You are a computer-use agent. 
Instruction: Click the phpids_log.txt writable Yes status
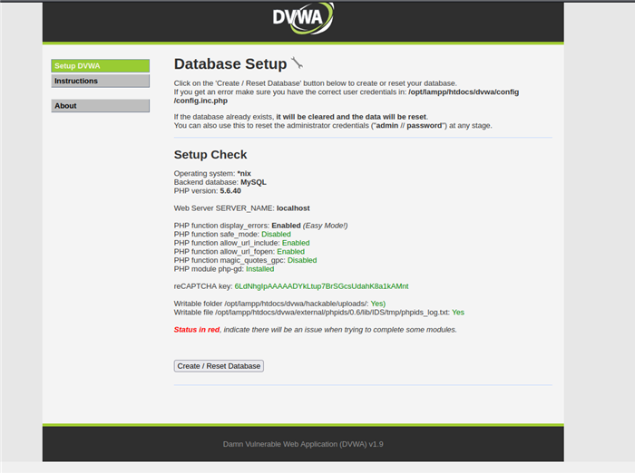458,313
